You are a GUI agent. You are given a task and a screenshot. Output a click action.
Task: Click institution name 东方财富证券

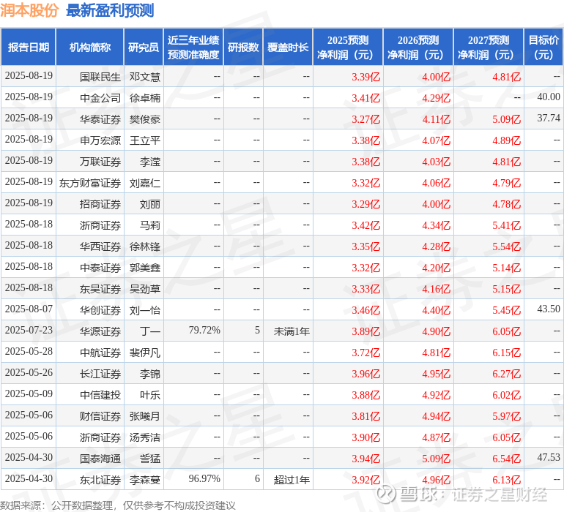[90, 183]
